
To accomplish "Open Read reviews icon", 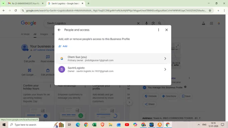I will [x=48, y=57].
